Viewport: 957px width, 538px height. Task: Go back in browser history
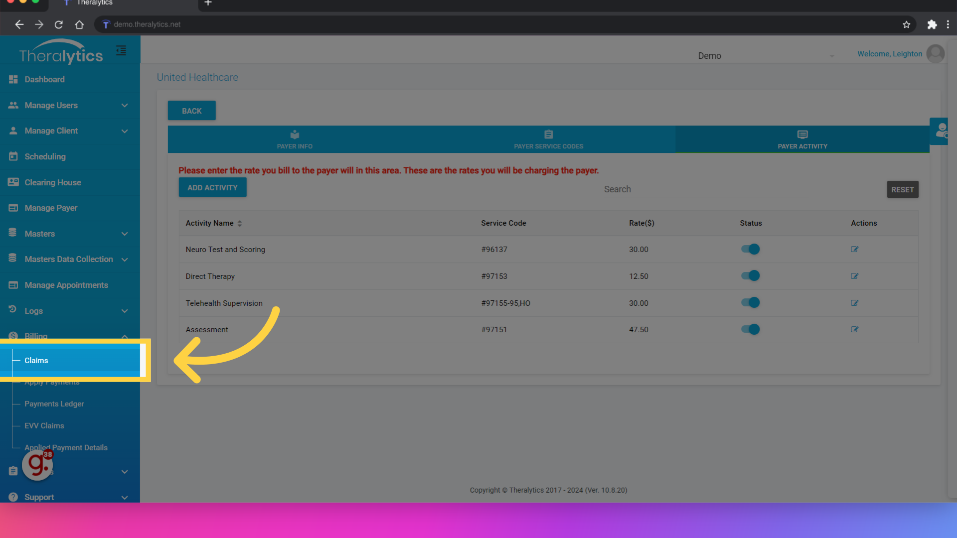click(x=19, y=24)
